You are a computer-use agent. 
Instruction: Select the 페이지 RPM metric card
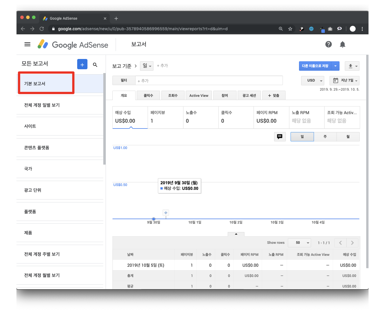271,117
